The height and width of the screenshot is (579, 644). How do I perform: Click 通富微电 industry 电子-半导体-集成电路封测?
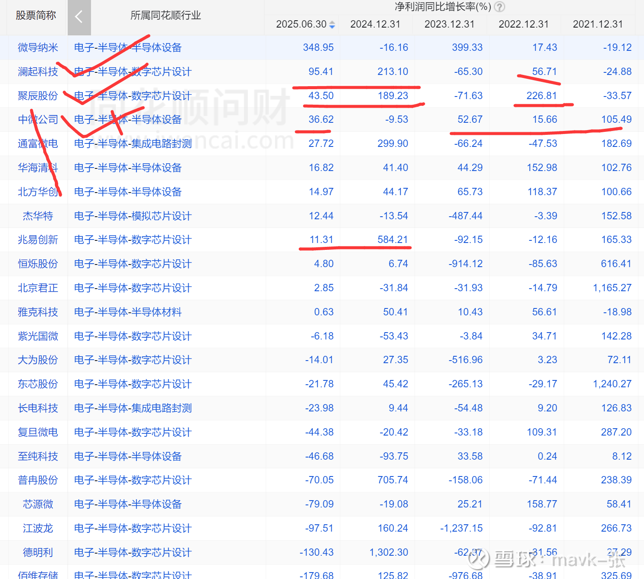133,143
